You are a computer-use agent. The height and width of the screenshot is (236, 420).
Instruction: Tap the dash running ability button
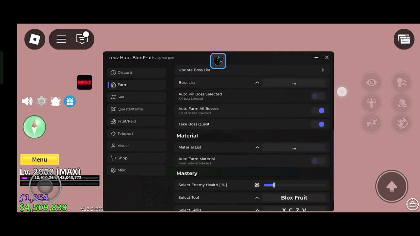(371, 123)
